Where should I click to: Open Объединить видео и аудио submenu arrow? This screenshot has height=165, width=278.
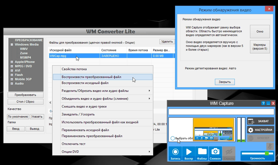pyautogui.click(x=149, y=99)
